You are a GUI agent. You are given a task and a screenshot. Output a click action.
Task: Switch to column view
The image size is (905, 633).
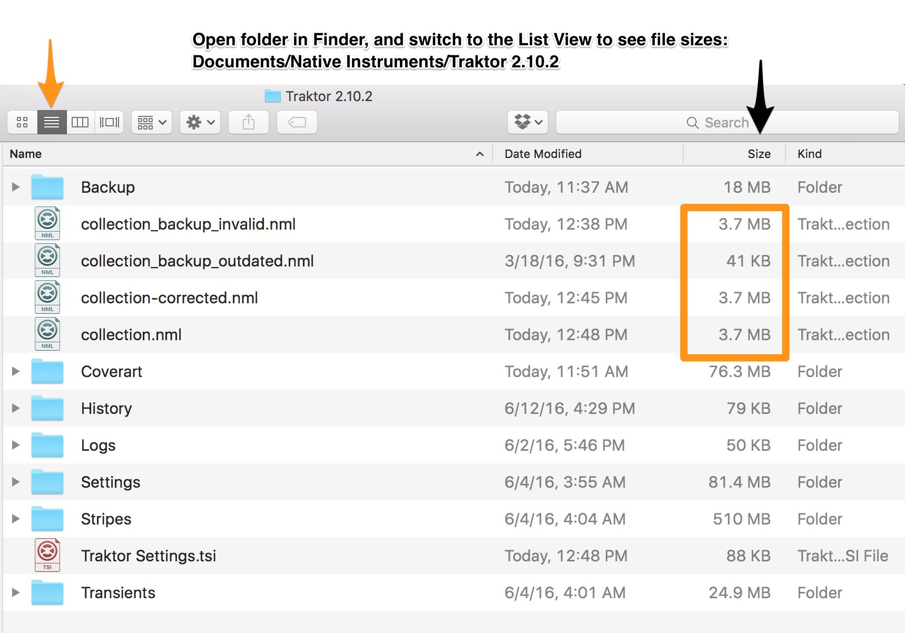pyautogui.click(x=80, y=122)
